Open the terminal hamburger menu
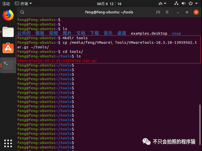The image size is (202, 151). coord(167,12)
